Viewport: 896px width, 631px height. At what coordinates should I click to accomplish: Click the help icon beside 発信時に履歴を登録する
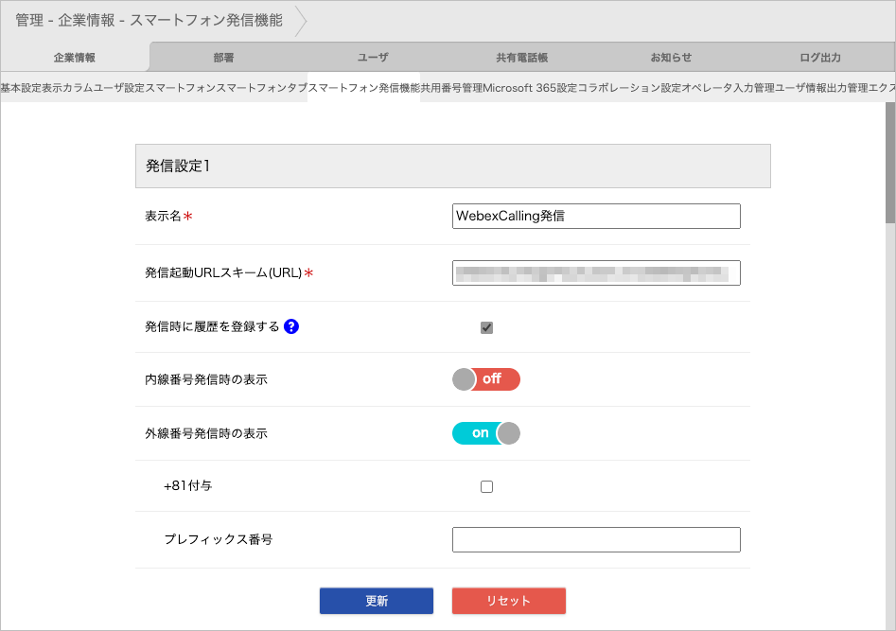pos(291,326)
